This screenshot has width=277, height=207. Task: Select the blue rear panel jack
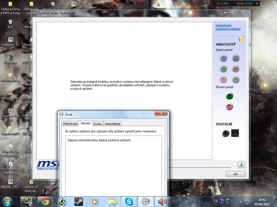pos(223,58)
